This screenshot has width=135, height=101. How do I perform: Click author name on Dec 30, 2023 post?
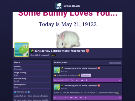80,68
